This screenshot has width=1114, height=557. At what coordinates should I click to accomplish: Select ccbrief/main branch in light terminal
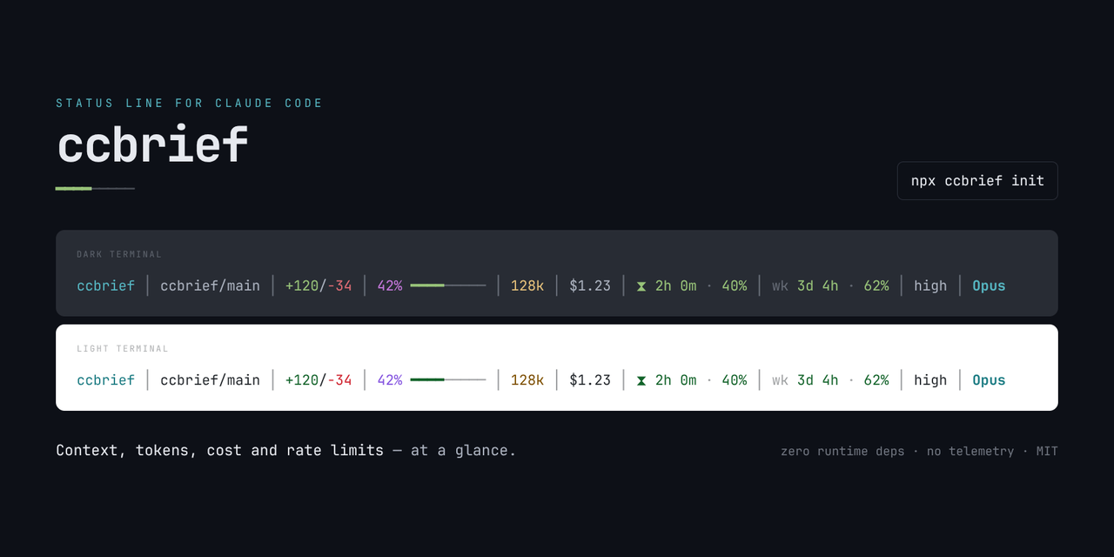(210, 380)
